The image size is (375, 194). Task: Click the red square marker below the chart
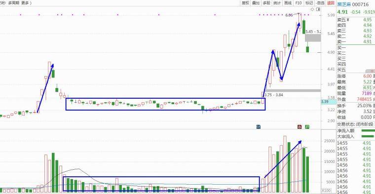300,127
